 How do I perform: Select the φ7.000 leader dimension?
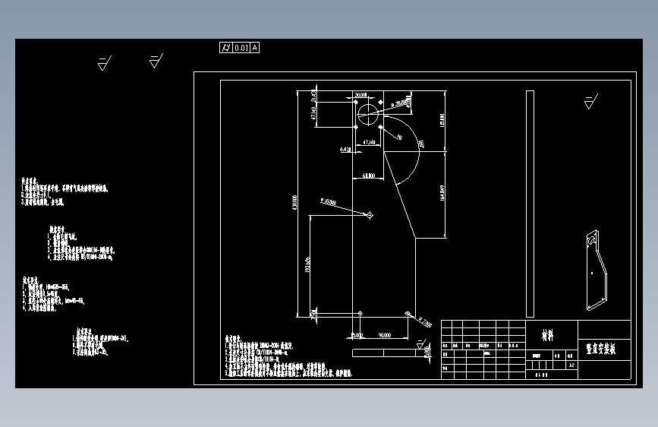coord(425,322)
